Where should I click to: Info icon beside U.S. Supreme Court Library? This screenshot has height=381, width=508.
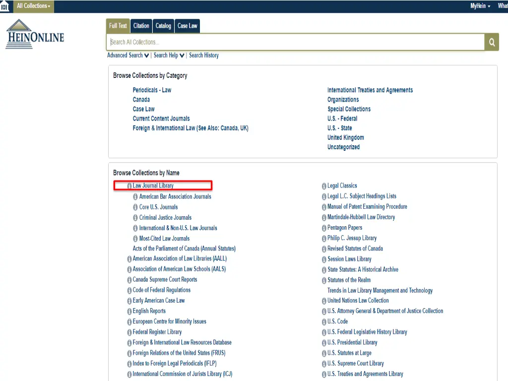tap(324, 364)
